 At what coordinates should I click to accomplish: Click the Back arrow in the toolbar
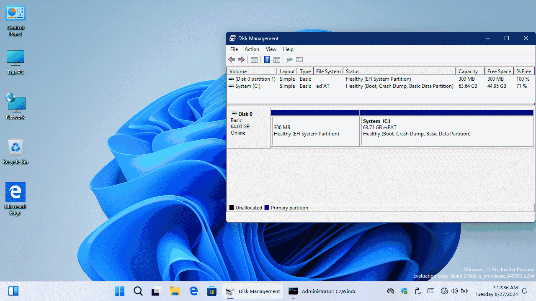click(232, 60)
